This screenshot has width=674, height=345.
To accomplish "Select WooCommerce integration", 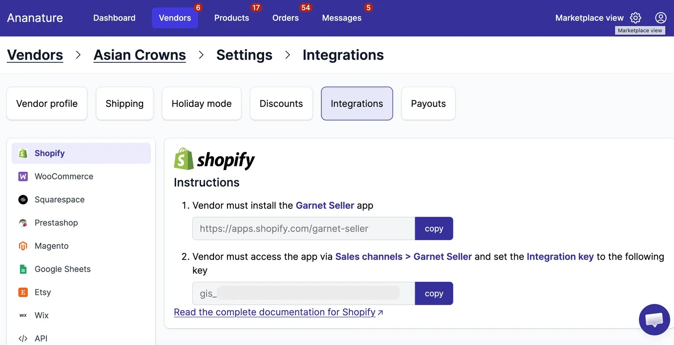I will [81, 177].
